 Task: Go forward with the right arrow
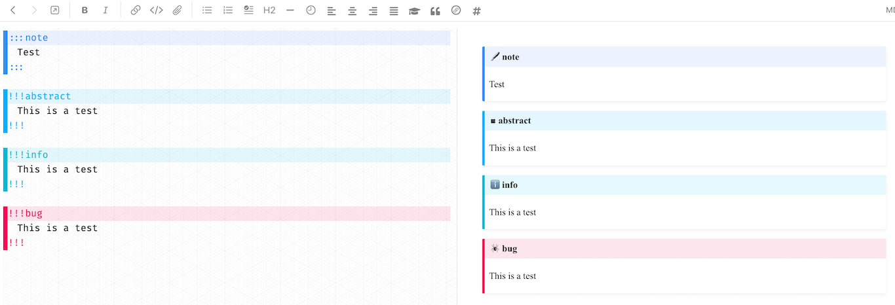pyautogui.click(x=34, y=10)
